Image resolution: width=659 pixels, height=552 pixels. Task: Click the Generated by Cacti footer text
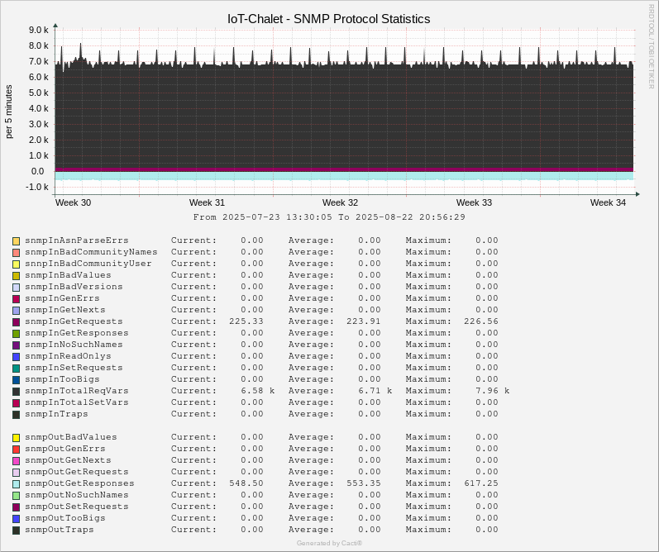(x=329, y=543)
